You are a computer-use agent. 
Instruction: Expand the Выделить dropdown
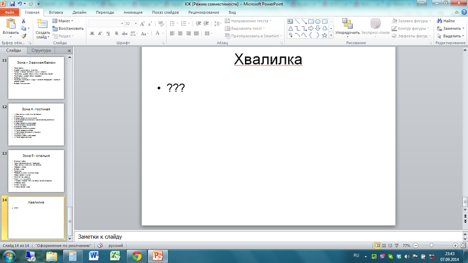tap(452, 36)
